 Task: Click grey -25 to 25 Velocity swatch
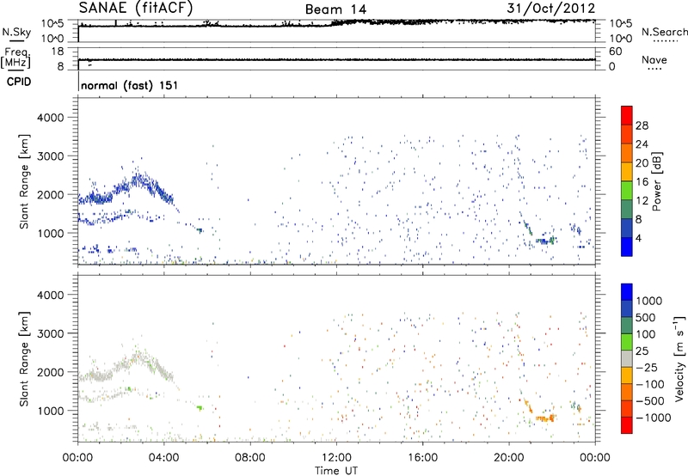coord(627,358)
